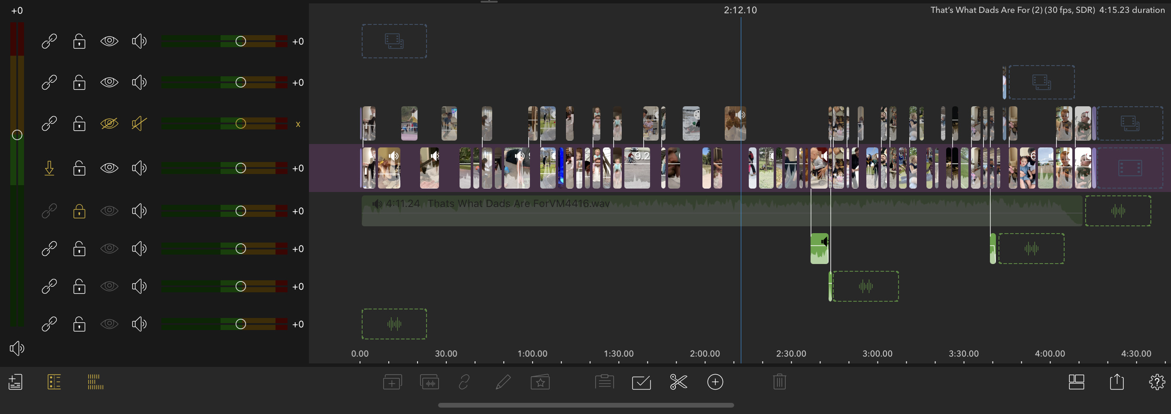1171x414 pixels.
Task: Lock the second track with its padlock
Action: click(x=79, y=83)
